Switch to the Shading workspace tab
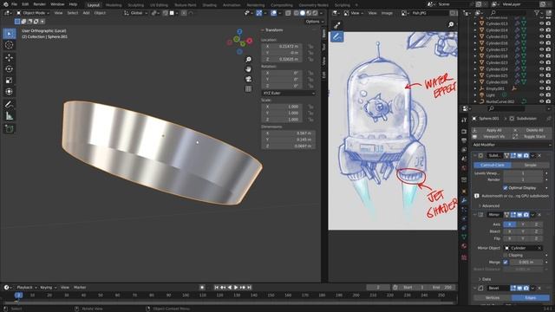This screenshot has height=312, width=555. [x=210, y=5]
